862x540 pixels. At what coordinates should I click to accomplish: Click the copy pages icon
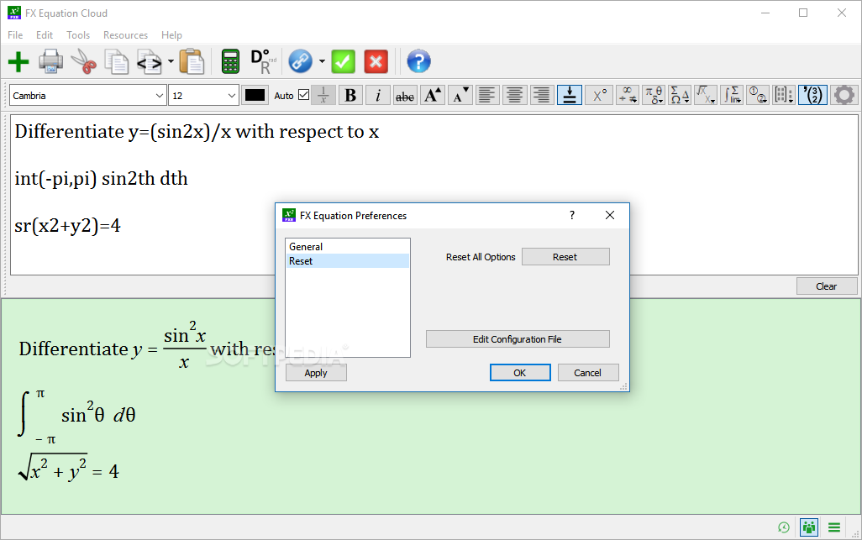pos(117,61)
